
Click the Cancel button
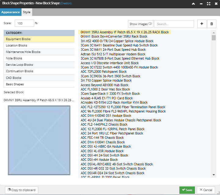[x=206, y=190]
